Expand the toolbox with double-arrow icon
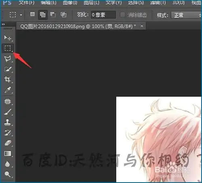 coord(4,24)
